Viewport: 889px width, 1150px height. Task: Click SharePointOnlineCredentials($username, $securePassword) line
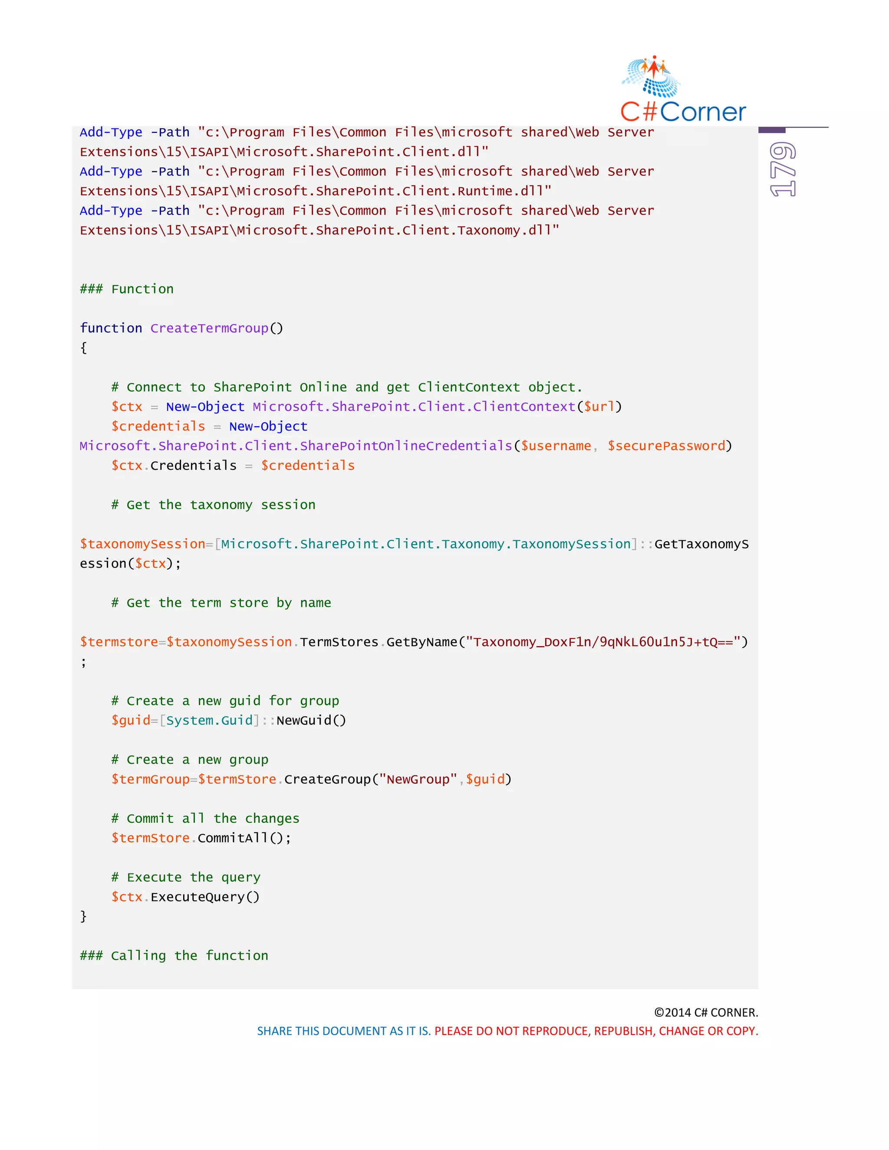click(x=405, y=446)
